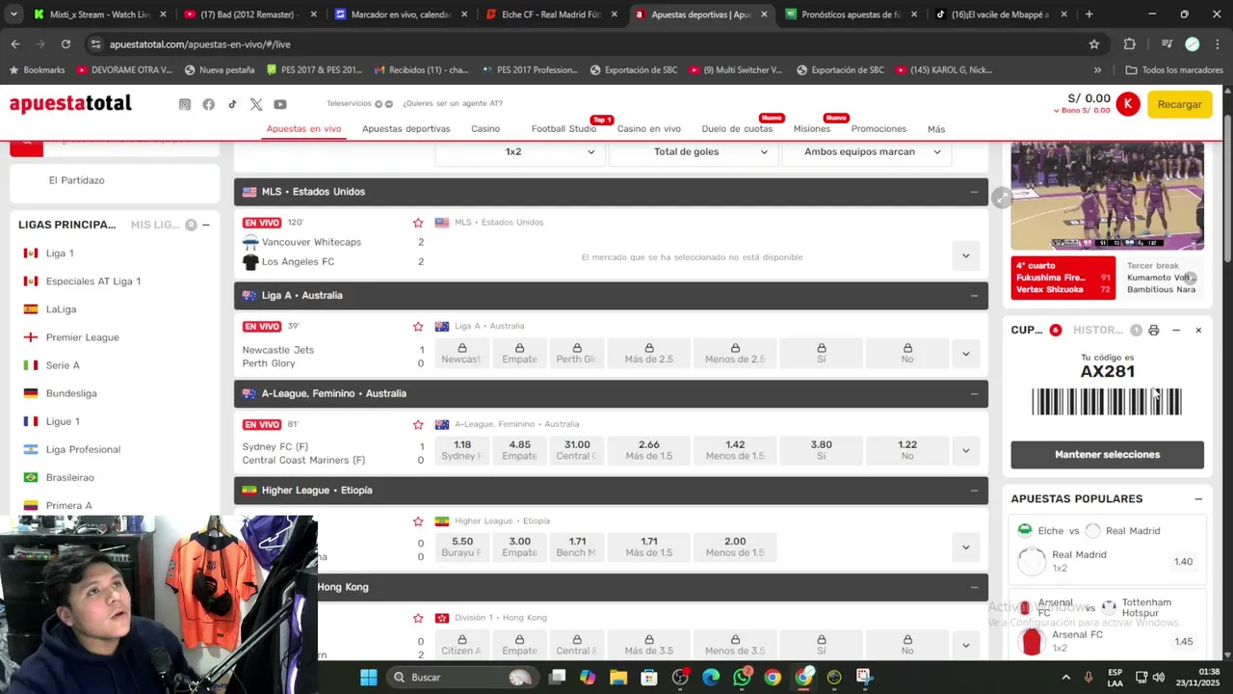Favorite the Newcastle Jets match with star
The height and width of the screenshot is (694, 1233).
pyautogui.click(x=418, y=327)
